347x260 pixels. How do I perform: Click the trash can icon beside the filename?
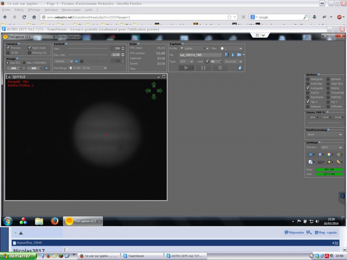click(x=233, y=55)
